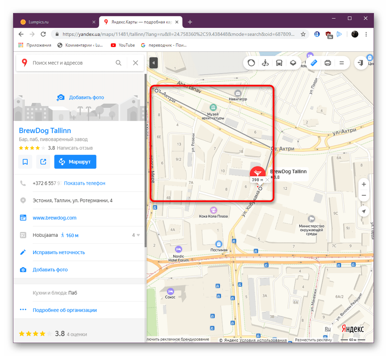Image resolution: width=387 pixels, height=356 pixels.
Task: Open the Chrome three-dot menu
Action: coord(366,34)
